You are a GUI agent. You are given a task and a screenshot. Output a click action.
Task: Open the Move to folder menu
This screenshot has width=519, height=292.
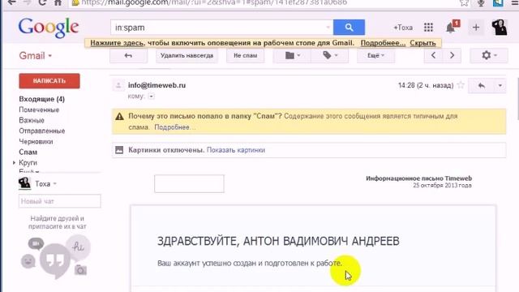292,56
